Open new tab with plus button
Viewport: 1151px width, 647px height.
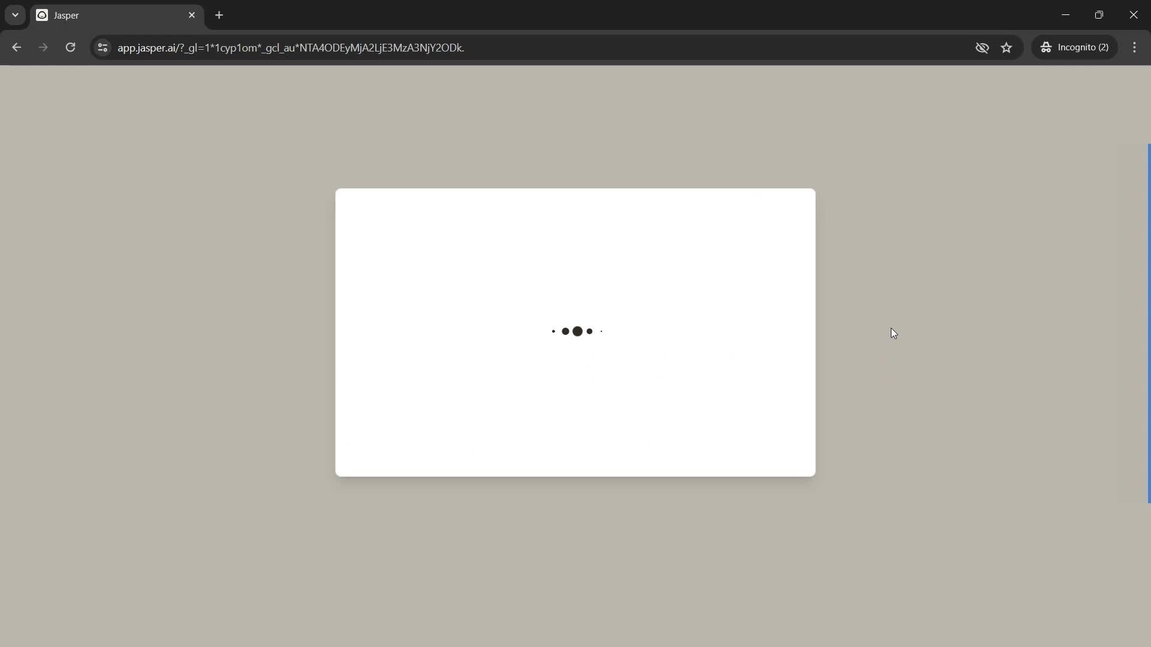[220, 14]
